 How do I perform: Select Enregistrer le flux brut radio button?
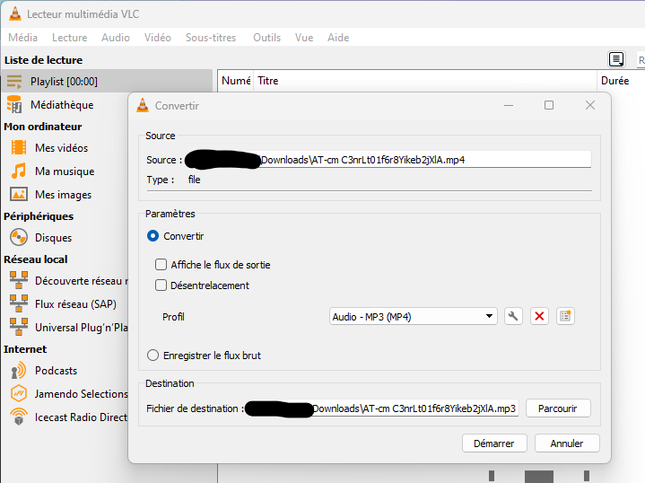tap(153, 355)
